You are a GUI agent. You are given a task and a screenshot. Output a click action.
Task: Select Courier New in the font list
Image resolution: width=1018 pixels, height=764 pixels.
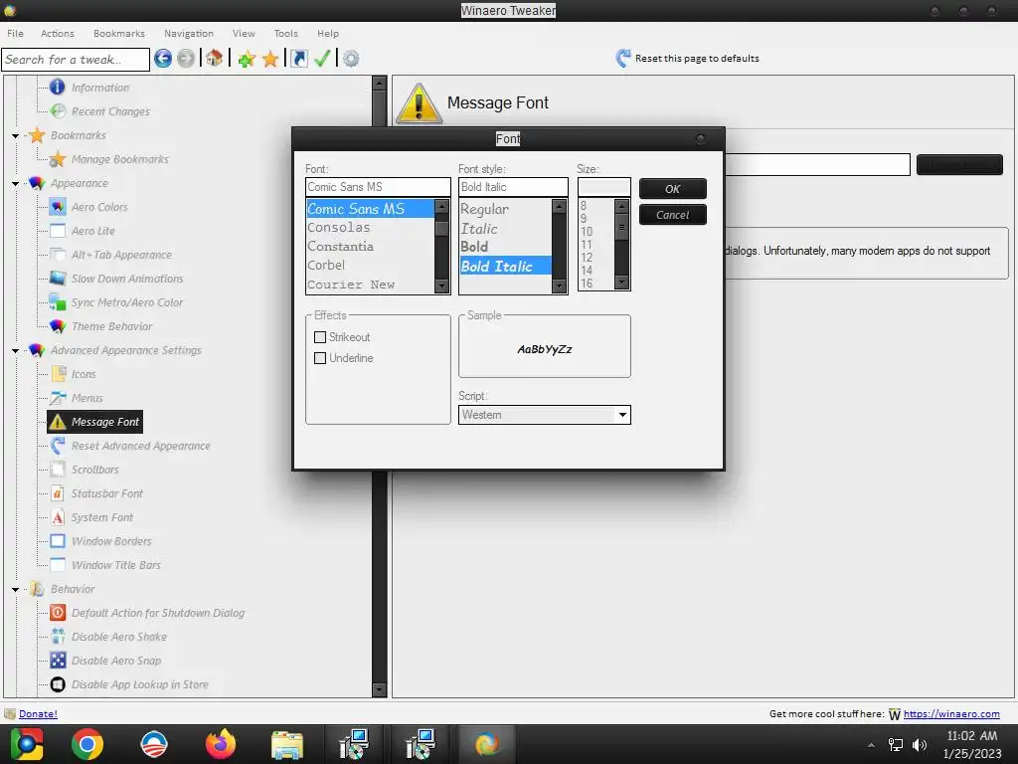[x=370, y=285]
